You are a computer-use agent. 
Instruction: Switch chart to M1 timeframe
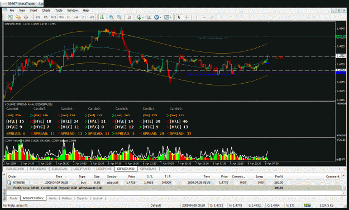[x=38, y=17]
